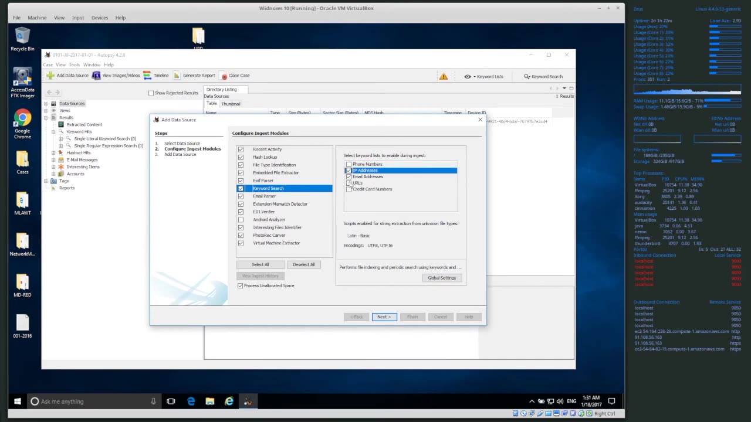Image resolution: width=751 pixels, height=422 pixels.
Task: Click the yellow warning triangle icon
Action: coord(444,76)
